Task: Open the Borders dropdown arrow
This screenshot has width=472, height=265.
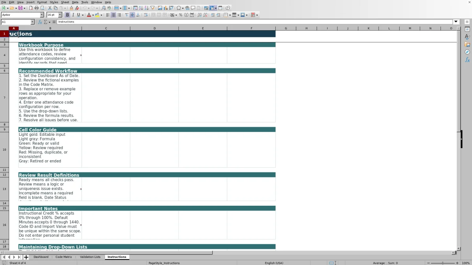Action: pos(230,15)
